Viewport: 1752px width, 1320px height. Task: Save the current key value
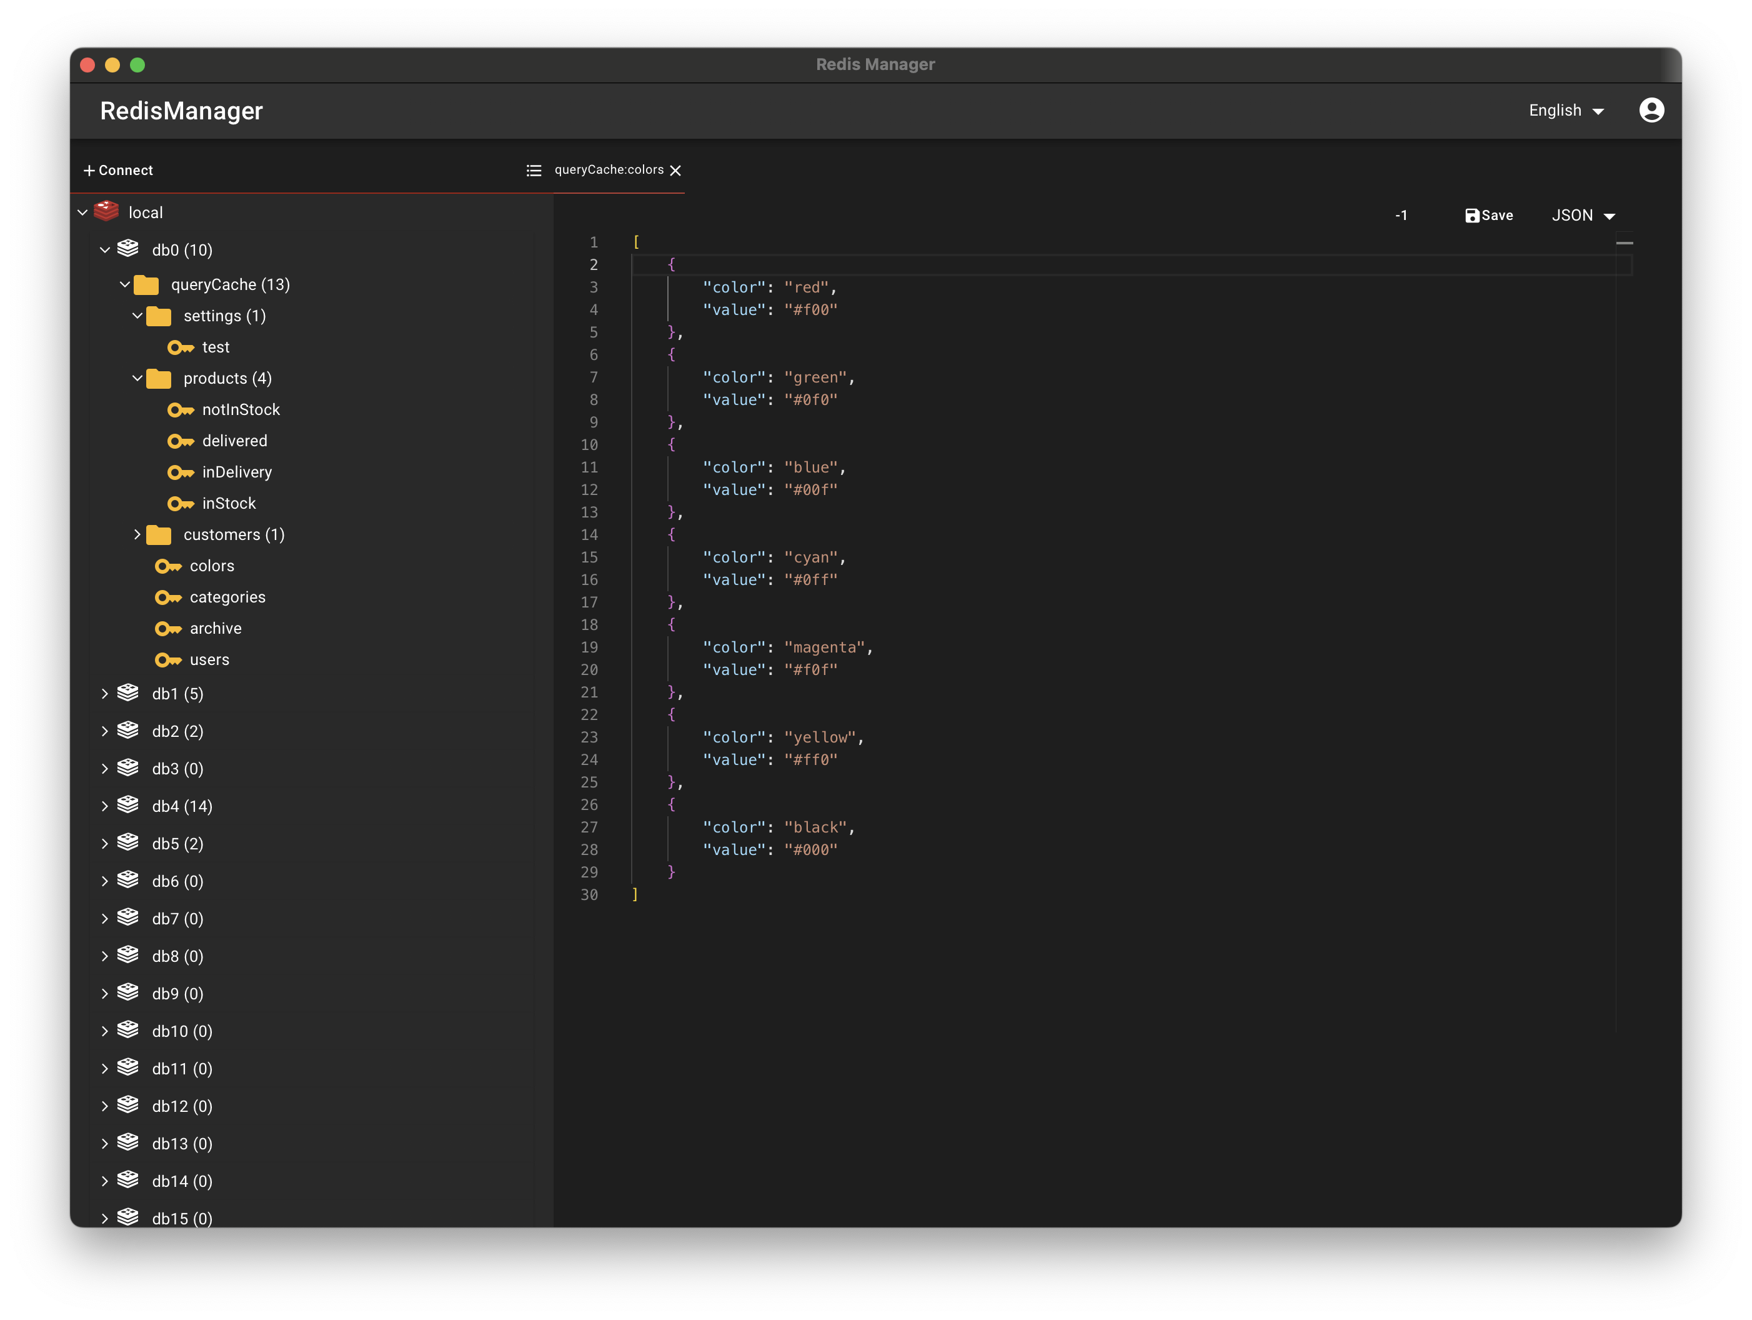[x=1489, y=216]
